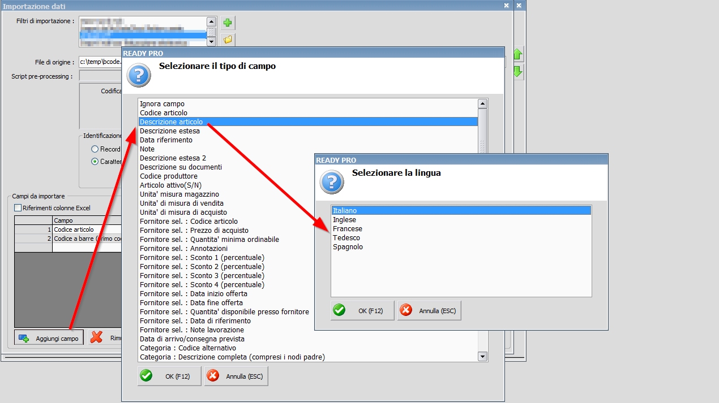Cancel language dialog with Annulla (ESC)

(429, 310)
